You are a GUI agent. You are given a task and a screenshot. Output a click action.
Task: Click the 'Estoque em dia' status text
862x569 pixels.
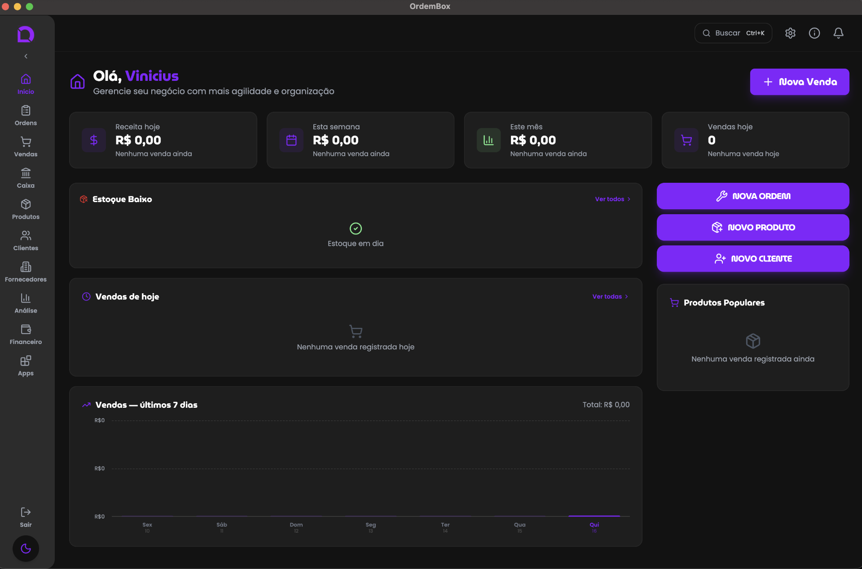click(356, 243)
